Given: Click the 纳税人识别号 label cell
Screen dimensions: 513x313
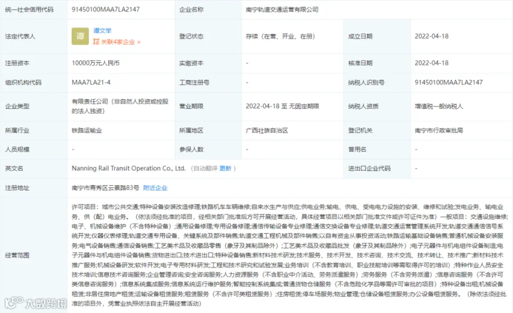Looking at the screenshot, I should coord(377,82).
